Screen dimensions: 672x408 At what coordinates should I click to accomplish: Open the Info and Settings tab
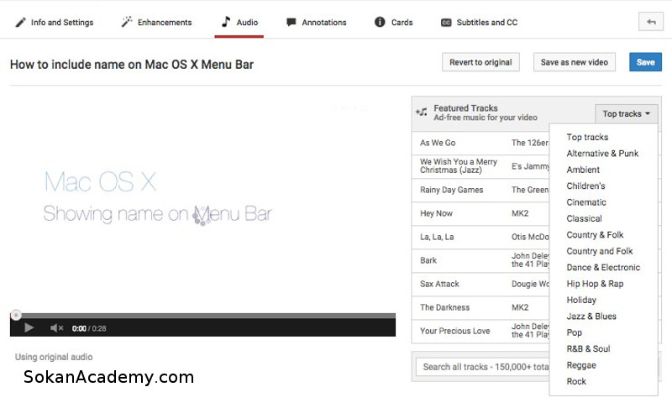pos(55,22)
